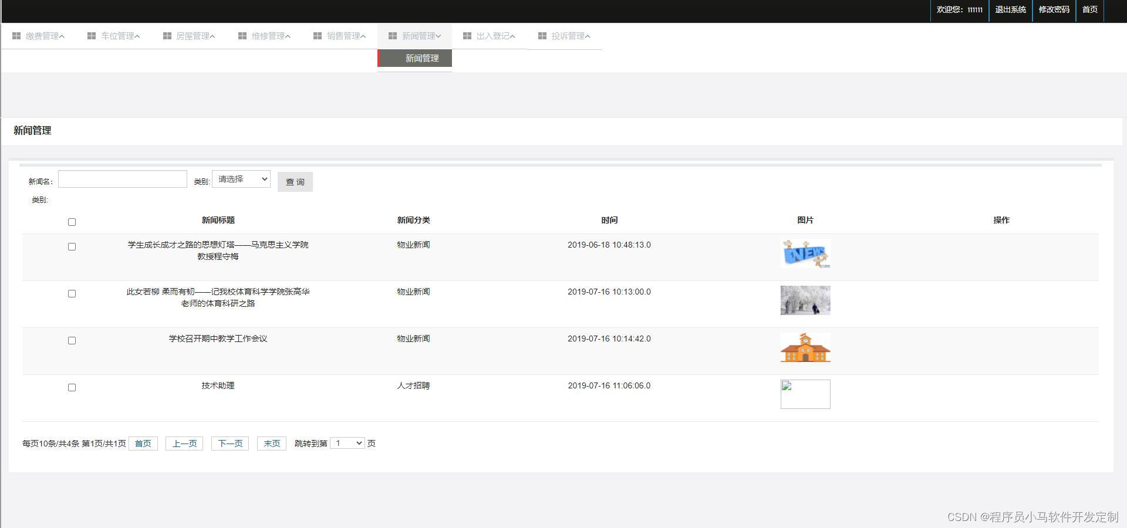The width and height of the screenshot is (1127, 528).
Task: Click the 维修管理 grid icon
Action: click(x=242, y=35)
